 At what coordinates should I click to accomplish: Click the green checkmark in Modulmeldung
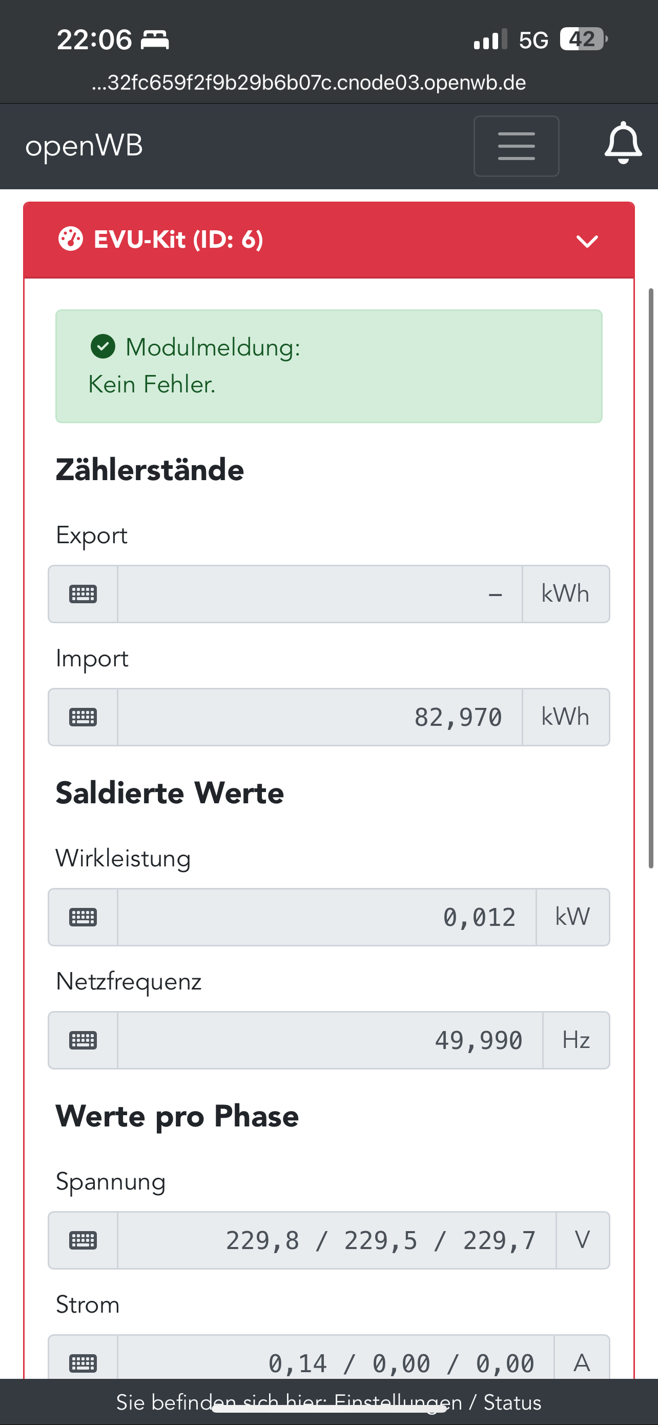pyautogui.click(x=103, y=347)
